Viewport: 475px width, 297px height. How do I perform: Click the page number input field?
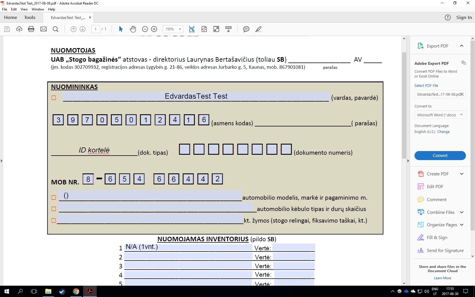[x=96, y=29]
